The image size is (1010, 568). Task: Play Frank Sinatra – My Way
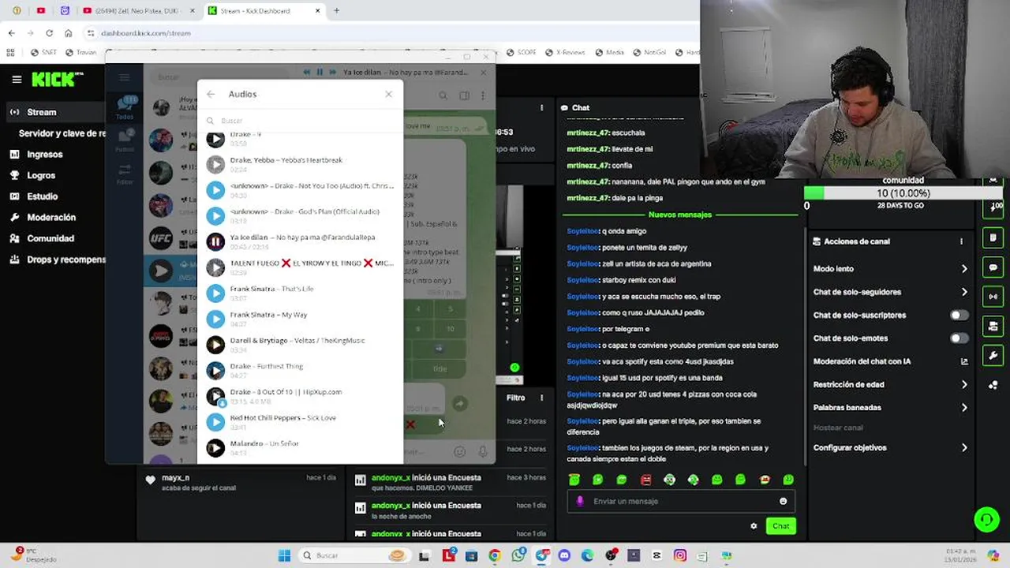pos(215,319)
